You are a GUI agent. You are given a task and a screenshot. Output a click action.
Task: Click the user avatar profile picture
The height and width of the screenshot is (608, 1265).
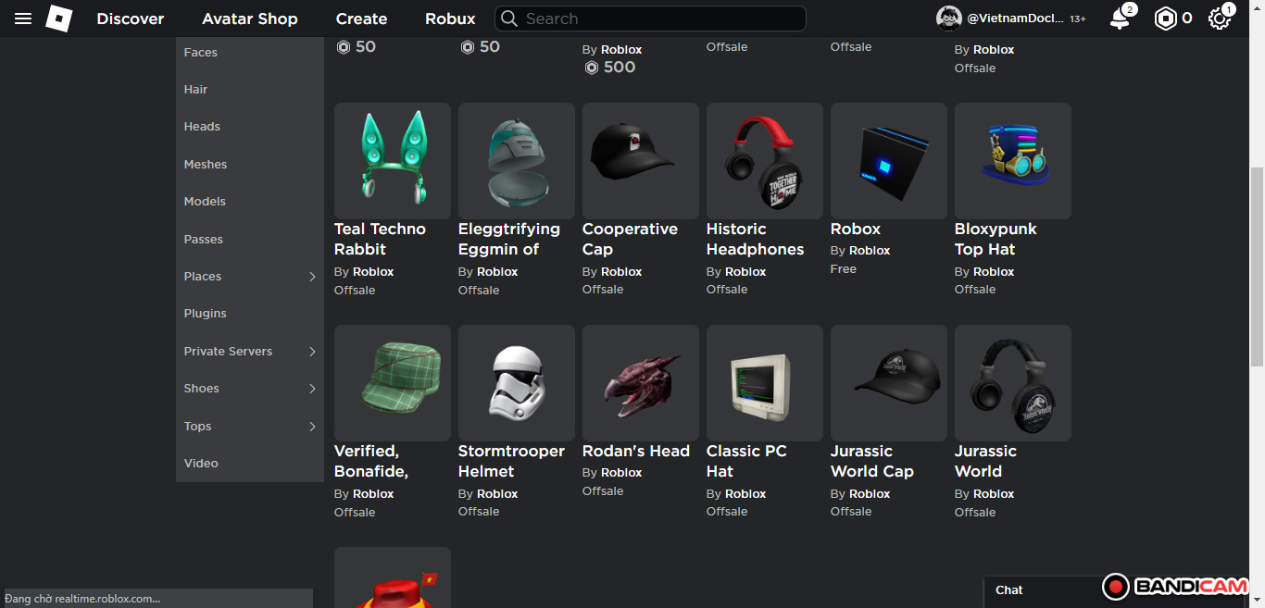(948, 19)
